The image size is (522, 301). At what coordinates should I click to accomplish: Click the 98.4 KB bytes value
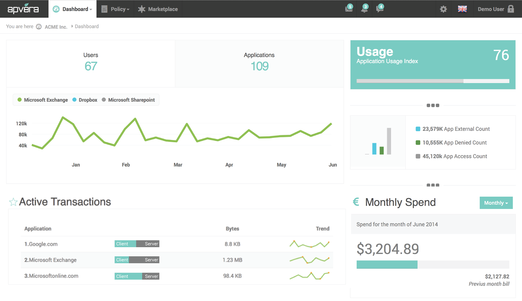(232, 276)
